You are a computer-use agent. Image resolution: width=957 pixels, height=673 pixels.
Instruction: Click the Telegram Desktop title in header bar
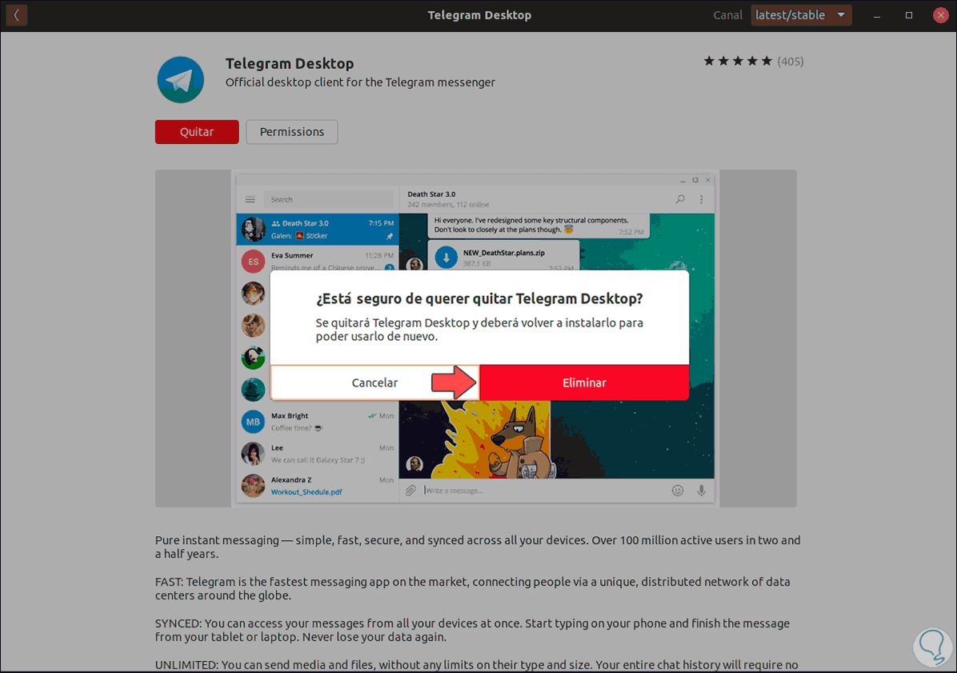tap(479, 15)
